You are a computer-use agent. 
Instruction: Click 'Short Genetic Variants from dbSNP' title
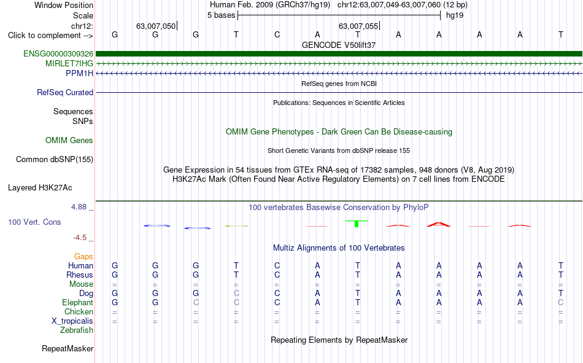coord(339,150)
